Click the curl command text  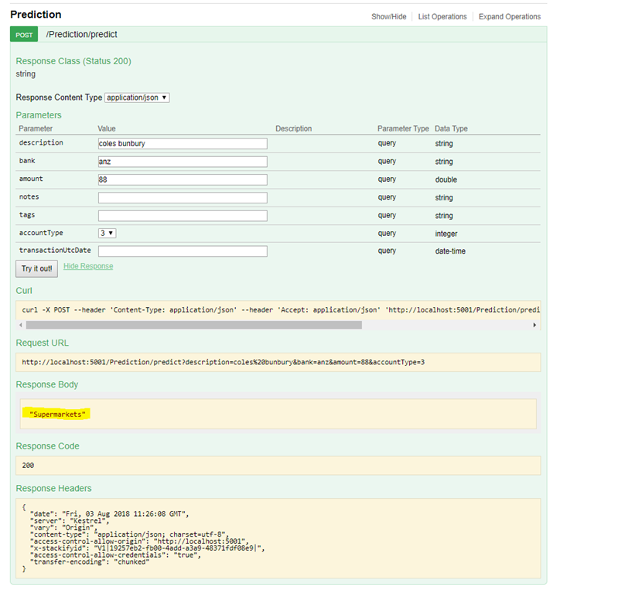point(281,310)
